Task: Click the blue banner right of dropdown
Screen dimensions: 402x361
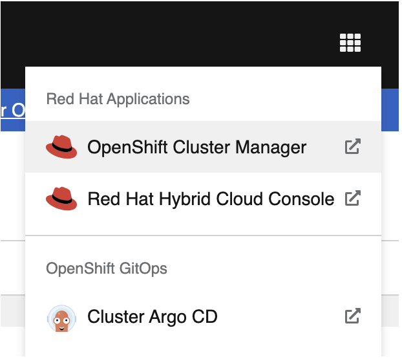Action: point(390,110)
